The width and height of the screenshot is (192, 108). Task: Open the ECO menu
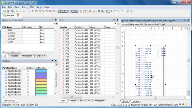(32, 7)
